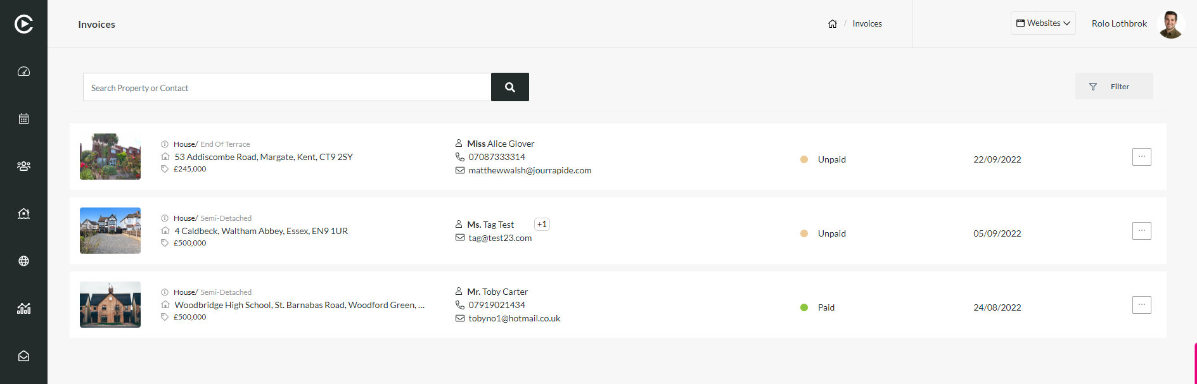Click the search magnifier button
Screen dimensions: 1197x384
click(510, 87)
